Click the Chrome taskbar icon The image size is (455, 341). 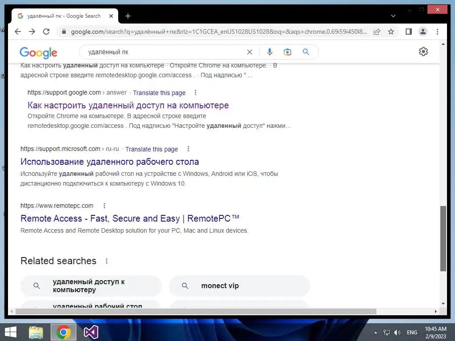point(64,332)
